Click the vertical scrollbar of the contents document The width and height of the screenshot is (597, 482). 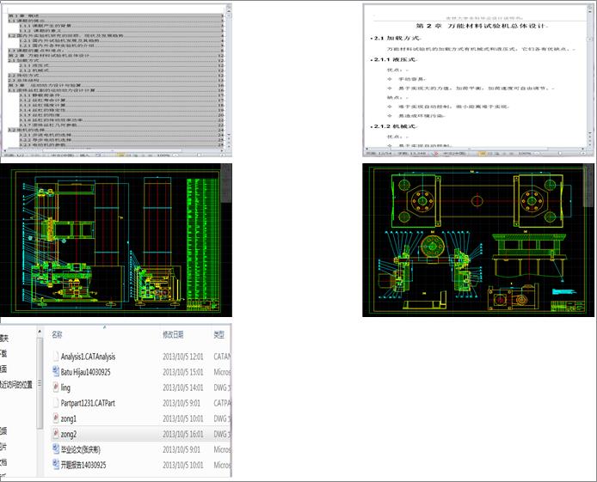pyautogui.click(x=229, y=74)
